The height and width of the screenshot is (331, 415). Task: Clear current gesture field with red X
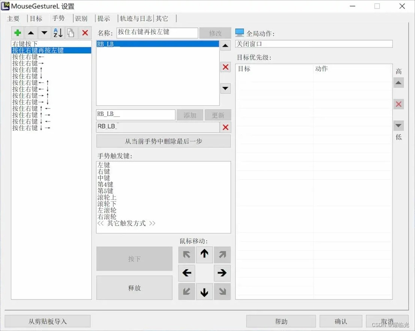[x=225, y=127]
